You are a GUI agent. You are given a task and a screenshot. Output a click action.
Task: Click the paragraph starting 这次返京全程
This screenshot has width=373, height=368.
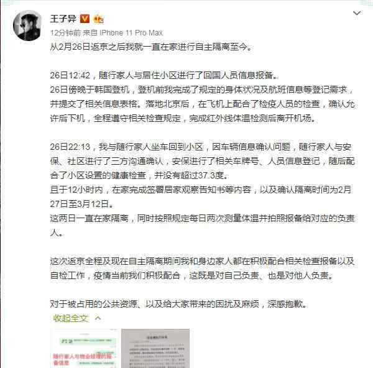[202, 268]
